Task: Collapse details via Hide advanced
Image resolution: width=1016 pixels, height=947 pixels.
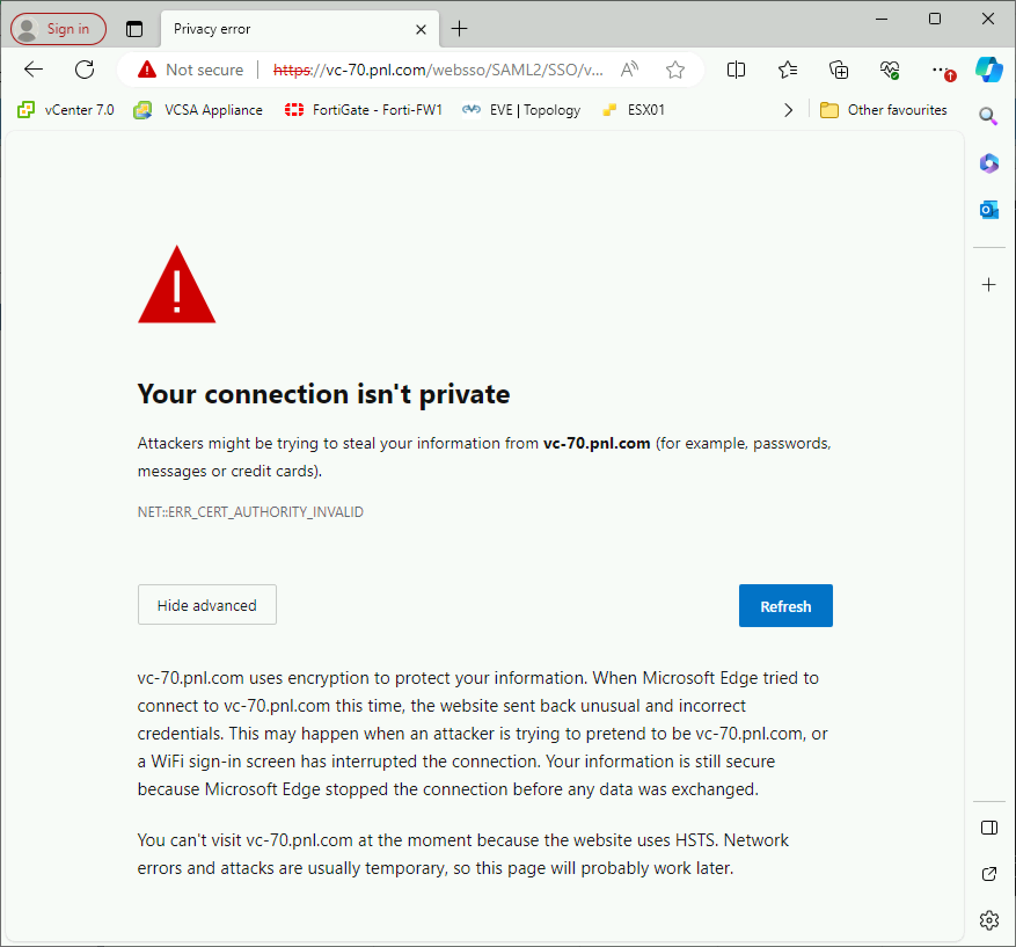Action: pos(207,604)
